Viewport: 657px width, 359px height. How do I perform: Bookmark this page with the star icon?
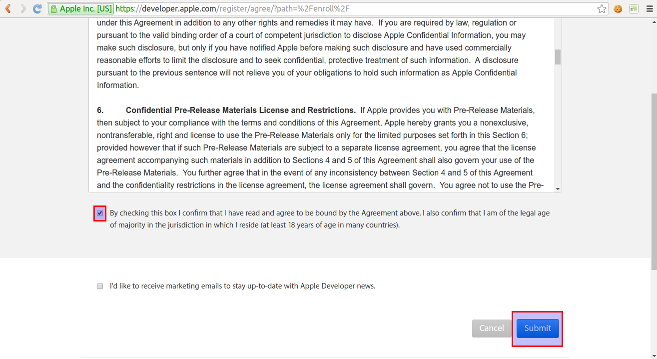pyautogui.click(x=602, y=8)
